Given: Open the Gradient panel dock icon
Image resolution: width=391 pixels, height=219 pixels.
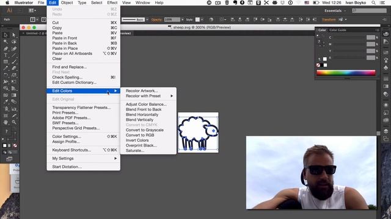Looking at the screenshot, I should (386, 86).
